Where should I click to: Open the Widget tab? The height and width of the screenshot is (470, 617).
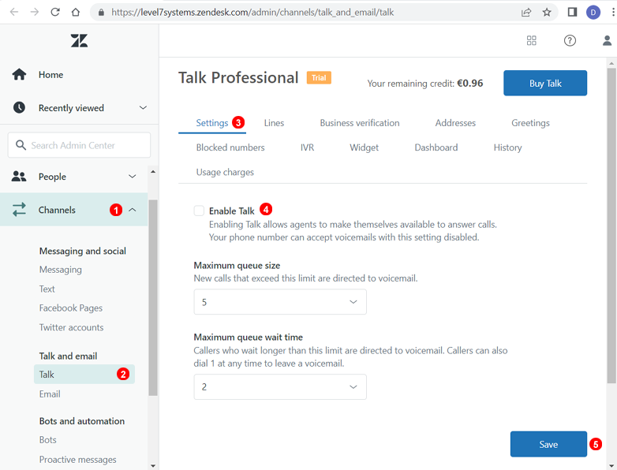(x=364, y=147)
